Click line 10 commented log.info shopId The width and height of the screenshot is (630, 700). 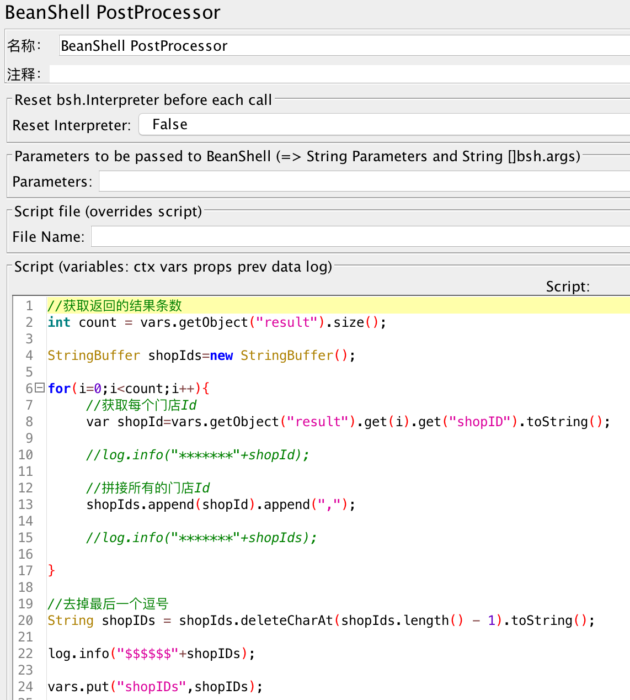(197, 455)
